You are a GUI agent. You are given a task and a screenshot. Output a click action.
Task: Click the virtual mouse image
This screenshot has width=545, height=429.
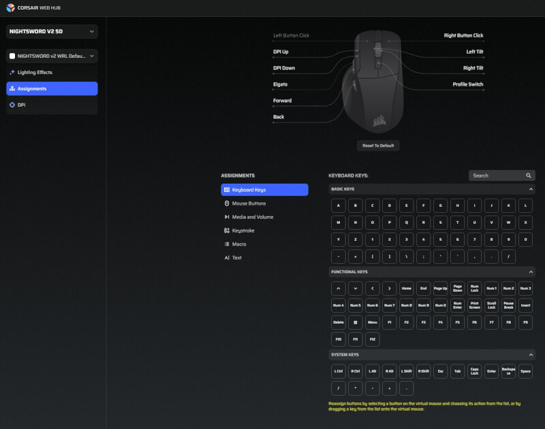(x=374, y=82)
